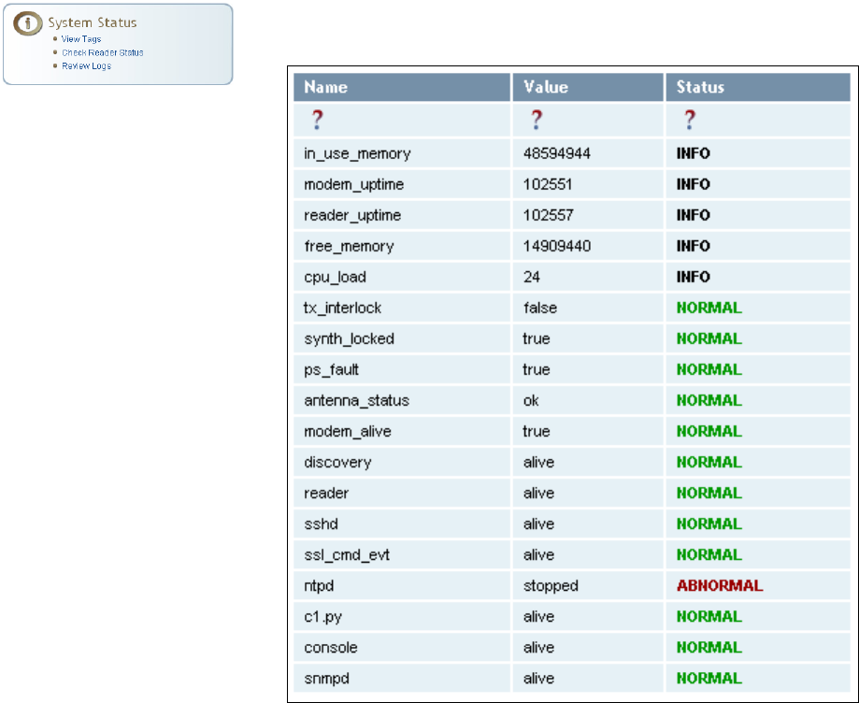Click the INFO status for free_memory
The image size is (859, 703).
click(x=693, y=246)
